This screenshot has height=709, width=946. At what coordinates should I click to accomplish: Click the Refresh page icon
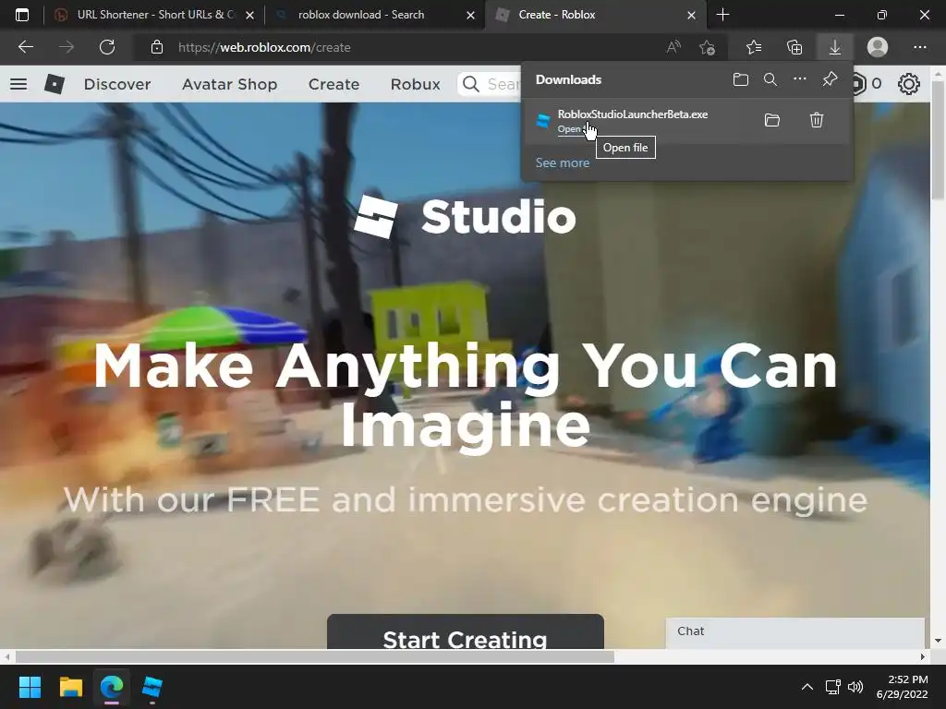pyautogui.click(x=107, y=47)
